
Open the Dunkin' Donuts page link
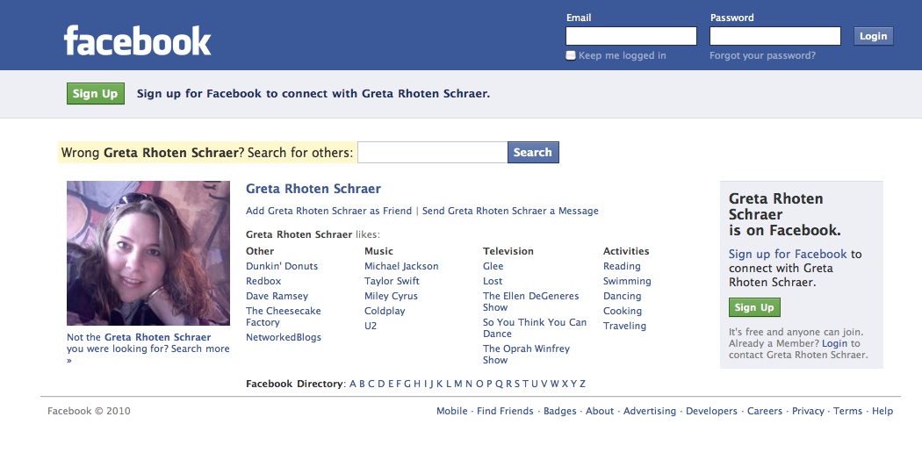tap(282, 266)
